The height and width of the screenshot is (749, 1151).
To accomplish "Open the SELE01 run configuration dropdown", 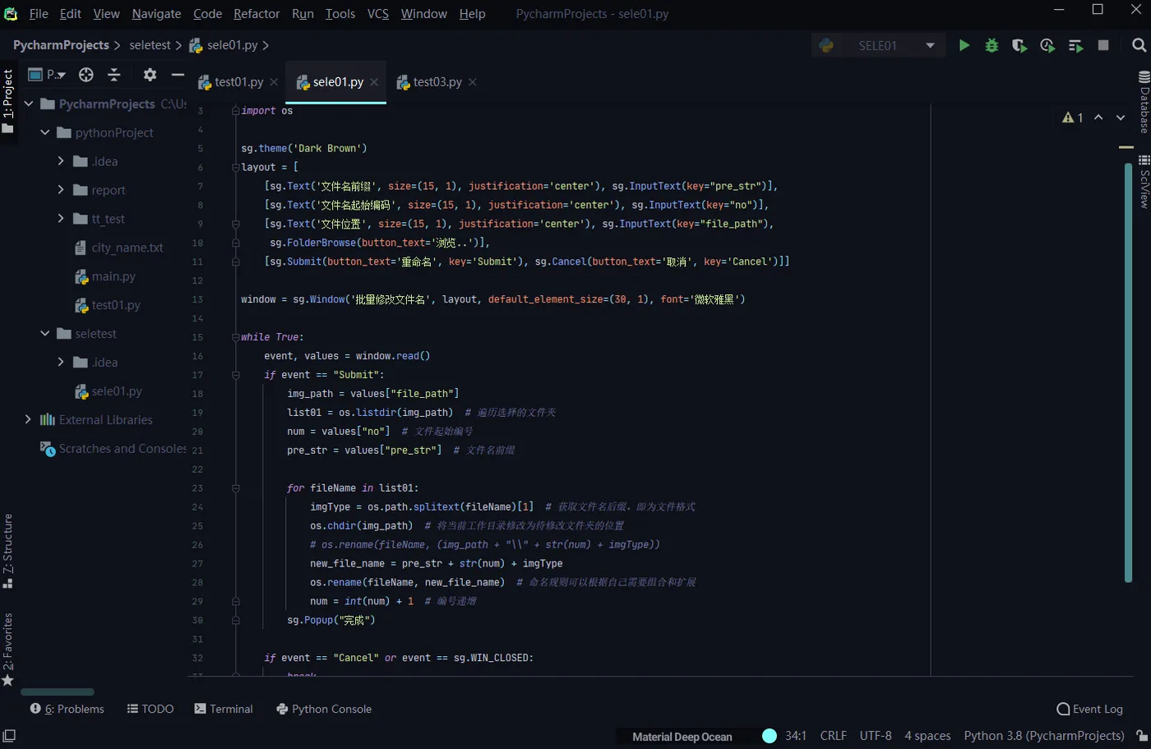I will coord(877,45).
